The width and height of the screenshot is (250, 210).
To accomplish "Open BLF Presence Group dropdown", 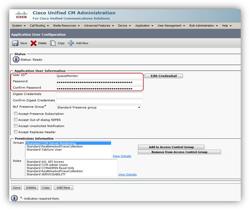I will coord(99,107).
